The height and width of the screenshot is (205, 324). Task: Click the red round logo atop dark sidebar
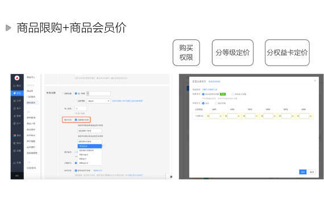pyautogui.click(x=17, y=78)
